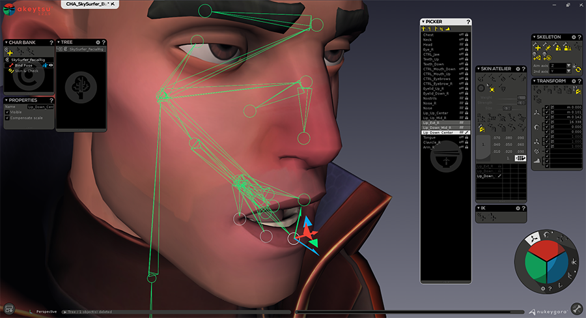Click the Properties panel help icon
586x318 pixels.
tap(51, 100)
